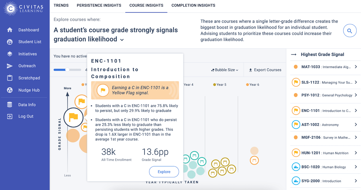Click the Student List sidebar icon
The image size is (361, 190).
[x=10, y=42]
